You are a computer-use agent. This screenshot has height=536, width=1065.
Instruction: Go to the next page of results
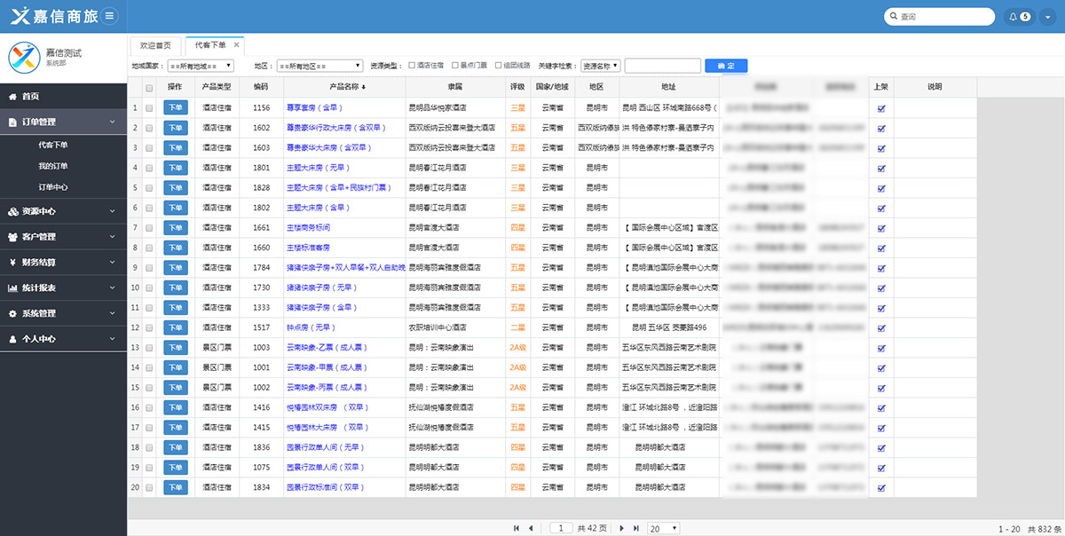coord(622,528)
